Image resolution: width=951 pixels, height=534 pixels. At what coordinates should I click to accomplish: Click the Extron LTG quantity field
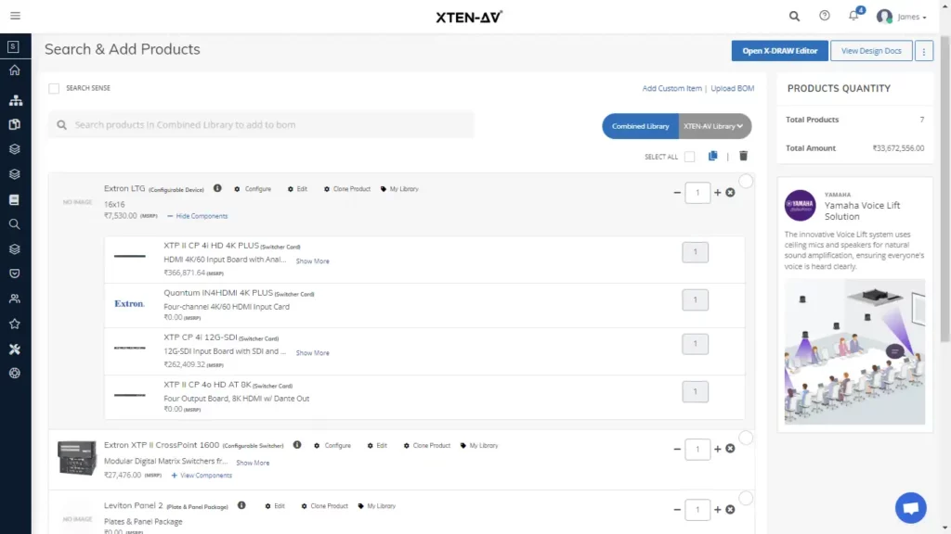(x=697, y=193)
